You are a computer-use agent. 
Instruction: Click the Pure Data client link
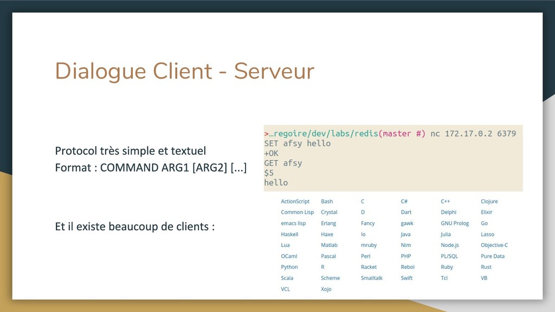tap(493, 256)
